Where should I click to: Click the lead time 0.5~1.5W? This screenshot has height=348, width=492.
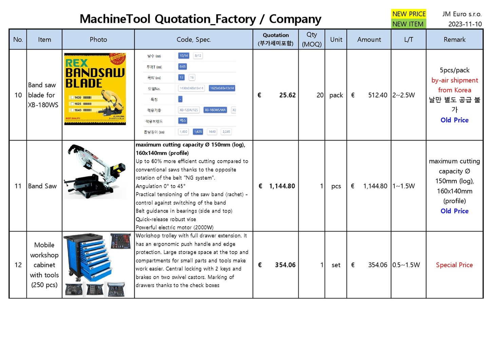click(x=406, y=265)
